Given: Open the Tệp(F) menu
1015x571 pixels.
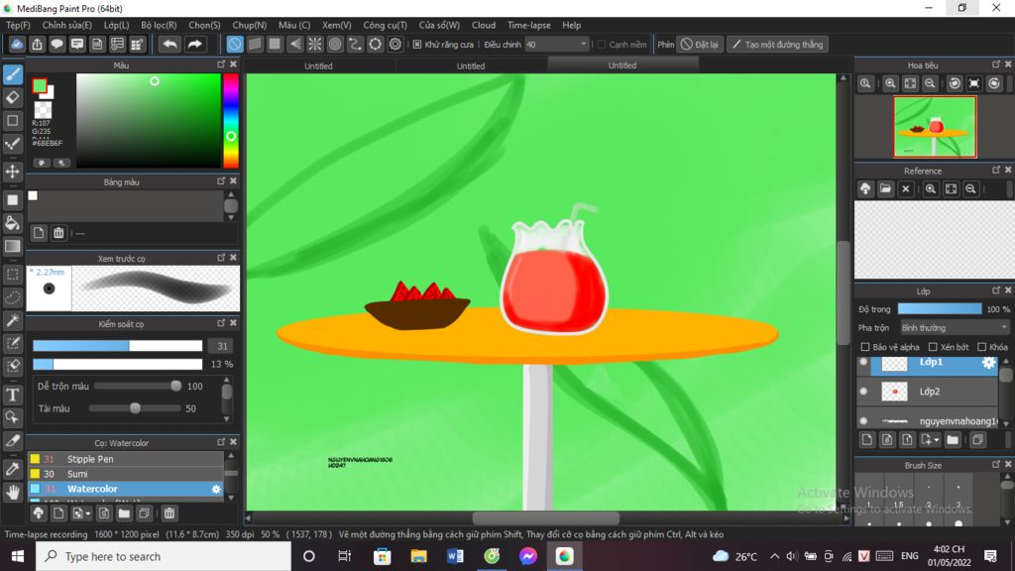Looking at the screenshot, I should click(18, 25).
